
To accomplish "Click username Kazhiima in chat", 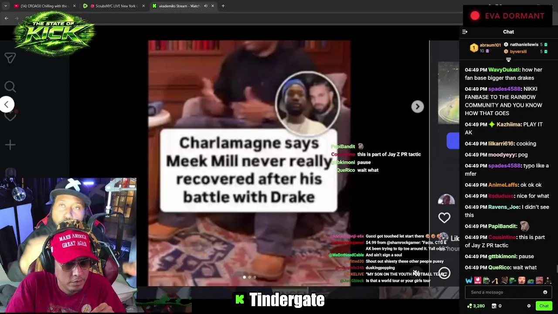I will point(508,124).
